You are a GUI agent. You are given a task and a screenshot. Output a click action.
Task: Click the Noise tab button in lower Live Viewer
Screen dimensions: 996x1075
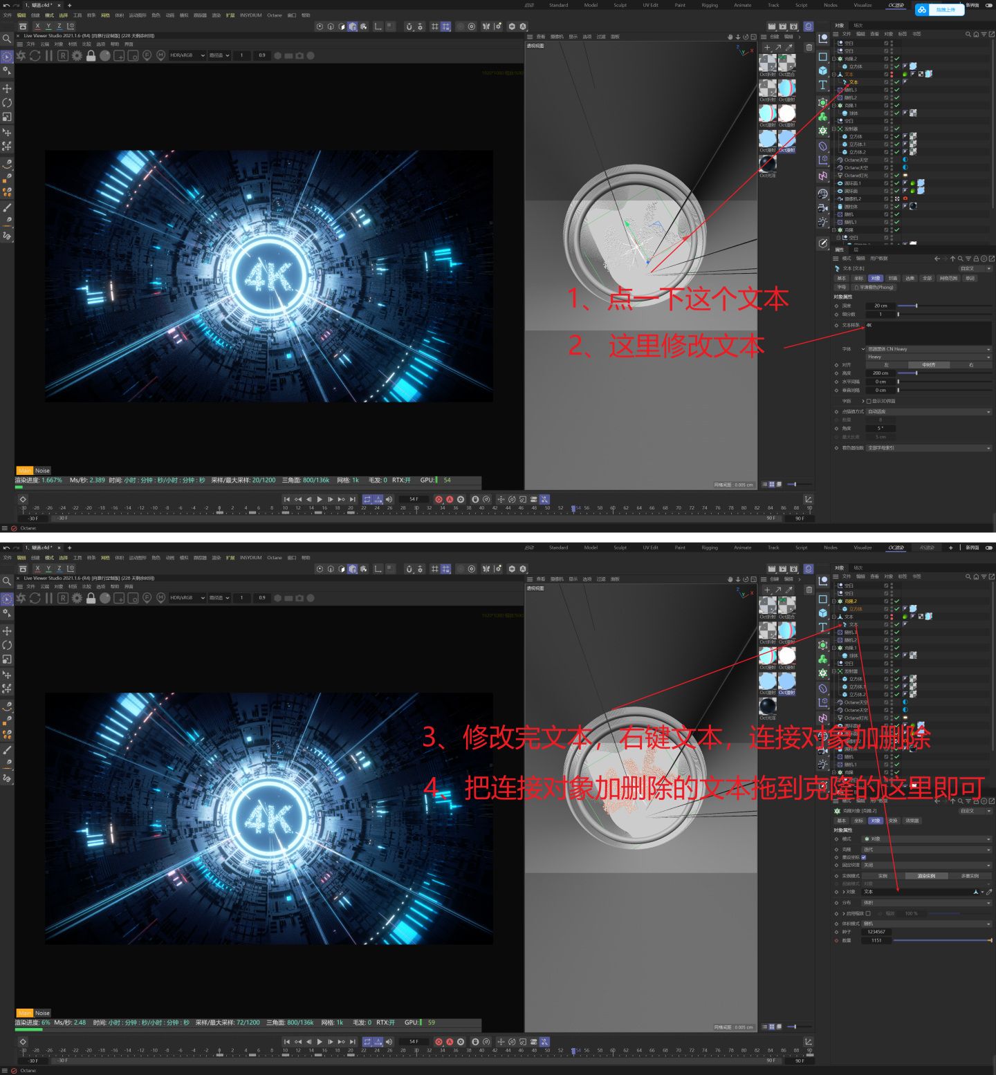click(x=43, y=1013)
